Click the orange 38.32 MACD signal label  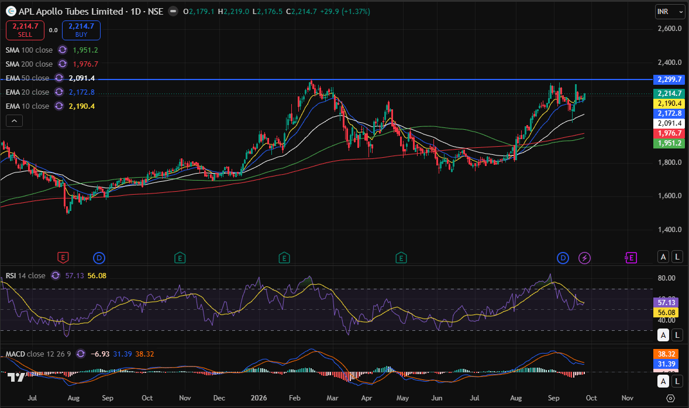666,354
